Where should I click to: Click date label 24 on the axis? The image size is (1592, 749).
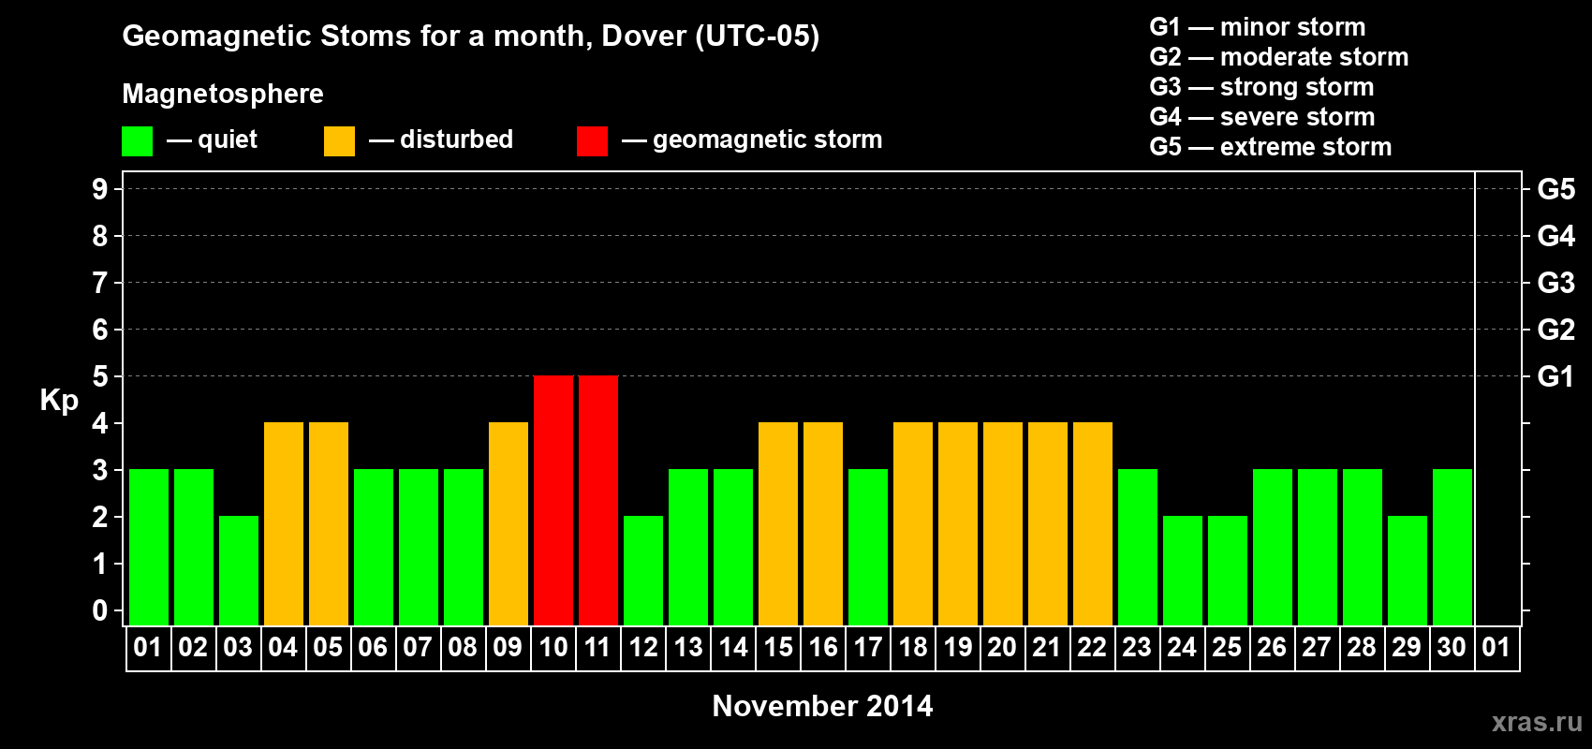[1183, 648]
